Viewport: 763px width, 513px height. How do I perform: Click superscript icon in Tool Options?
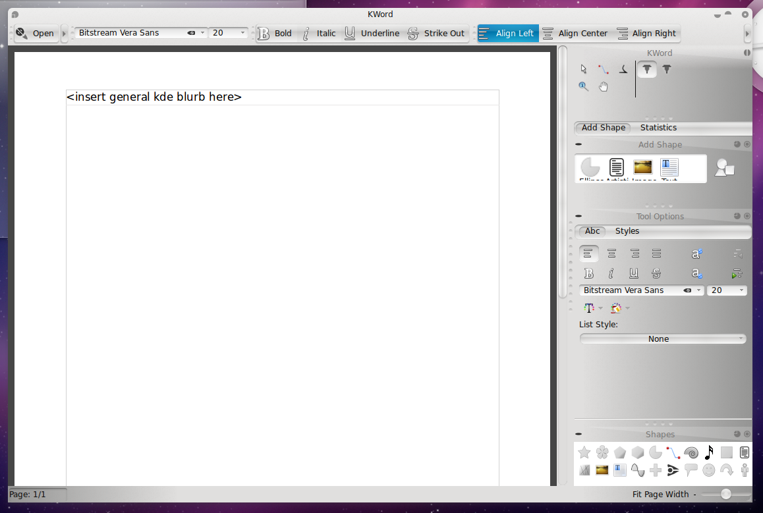coord(697,254)
